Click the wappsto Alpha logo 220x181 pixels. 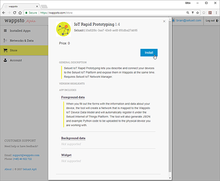pyautogui.click(x=20, y=21)
